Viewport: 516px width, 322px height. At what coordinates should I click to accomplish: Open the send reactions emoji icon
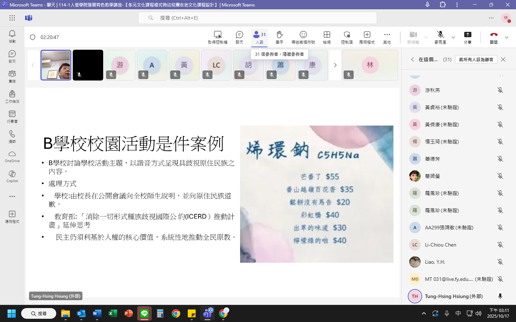tap(303, 35)
